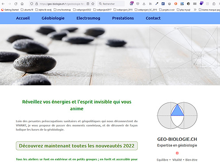Open tracking protection shield panel
The image size is (220, 162).
tap(31, 4)
